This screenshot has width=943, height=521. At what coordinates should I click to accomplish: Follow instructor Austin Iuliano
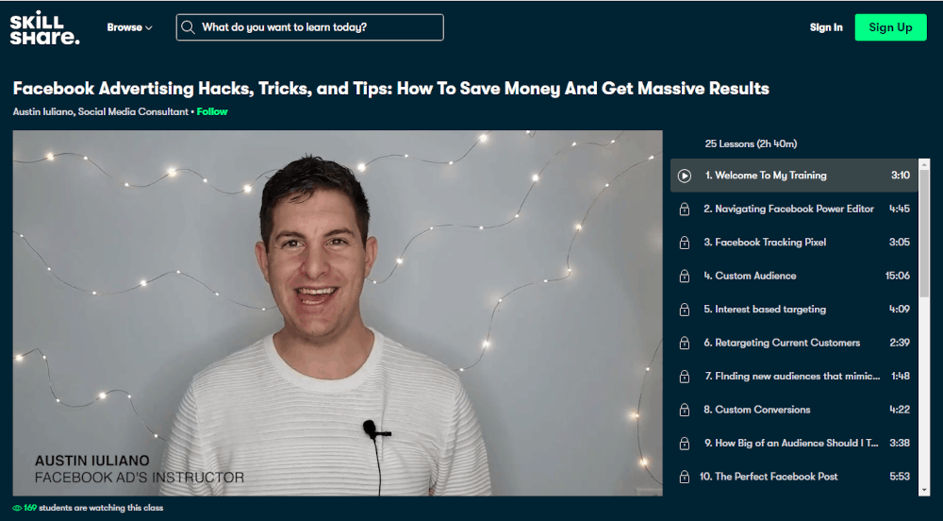[x=212, y=111]
